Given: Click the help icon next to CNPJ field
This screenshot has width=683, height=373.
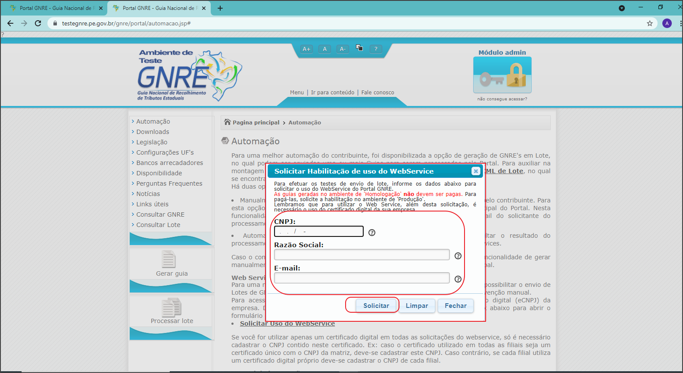Looking at the screenshot, I should 372,233.
